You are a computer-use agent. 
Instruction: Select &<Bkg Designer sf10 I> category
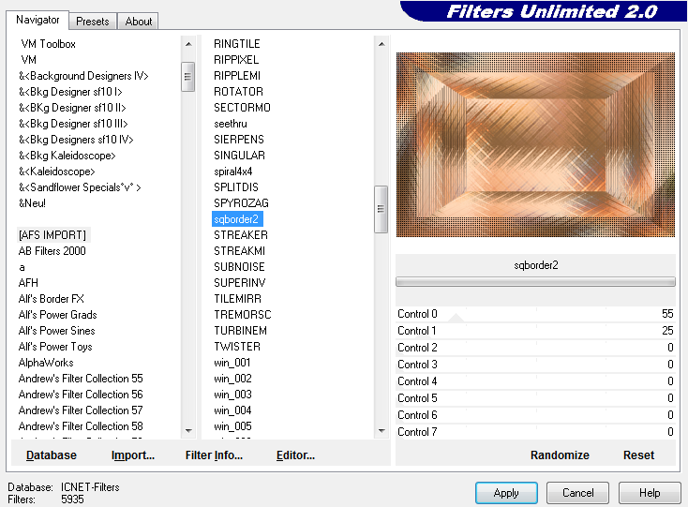[x=70, y=92]
